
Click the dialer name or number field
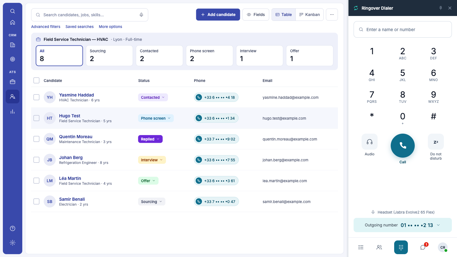coord(403,29)
